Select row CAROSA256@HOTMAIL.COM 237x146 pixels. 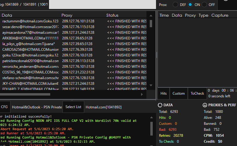[x=73, y=50]
